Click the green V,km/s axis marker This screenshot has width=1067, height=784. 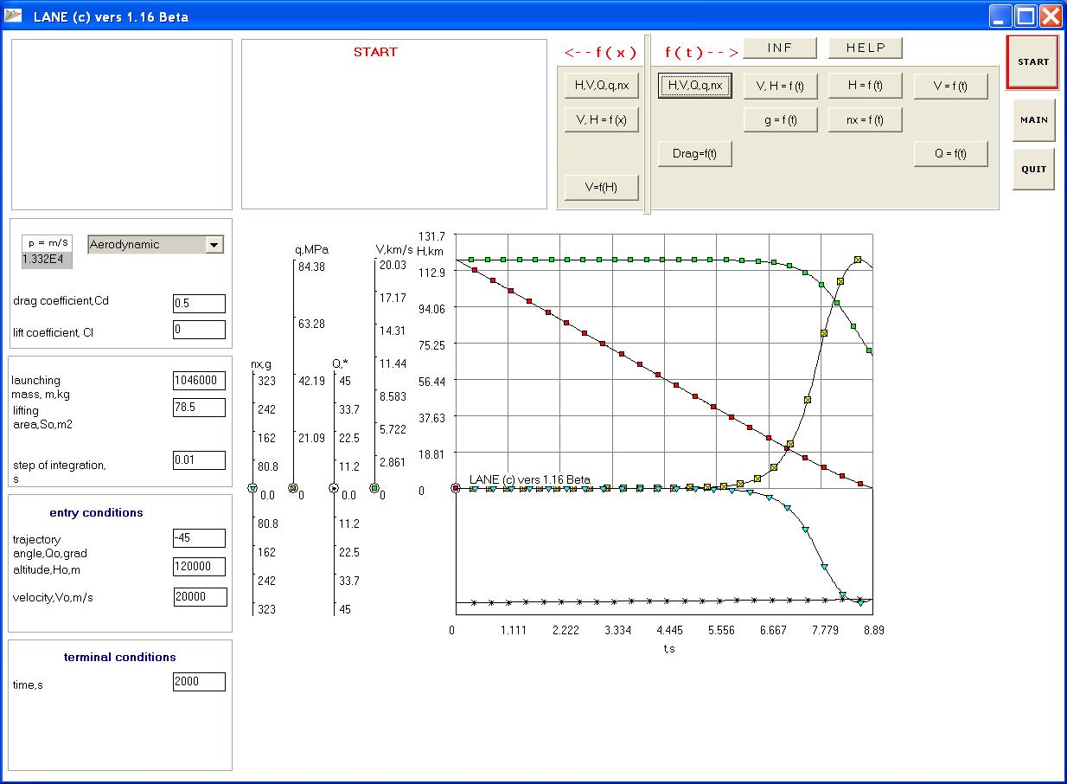click(x=374, y=489)
